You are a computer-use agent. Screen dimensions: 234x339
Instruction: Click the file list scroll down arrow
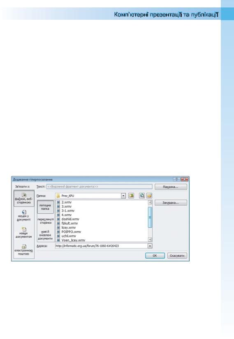[x=150, y=240]
